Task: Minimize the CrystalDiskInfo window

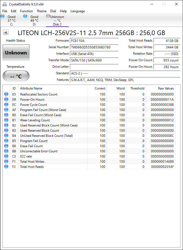Action: coord(152,4)
